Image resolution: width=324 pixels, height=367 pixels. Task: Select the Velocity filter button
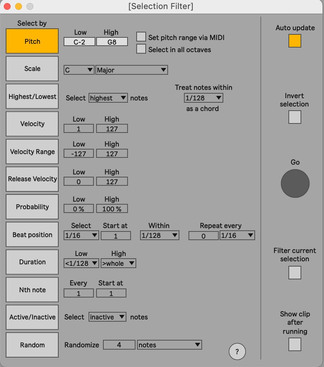(32, 124)
